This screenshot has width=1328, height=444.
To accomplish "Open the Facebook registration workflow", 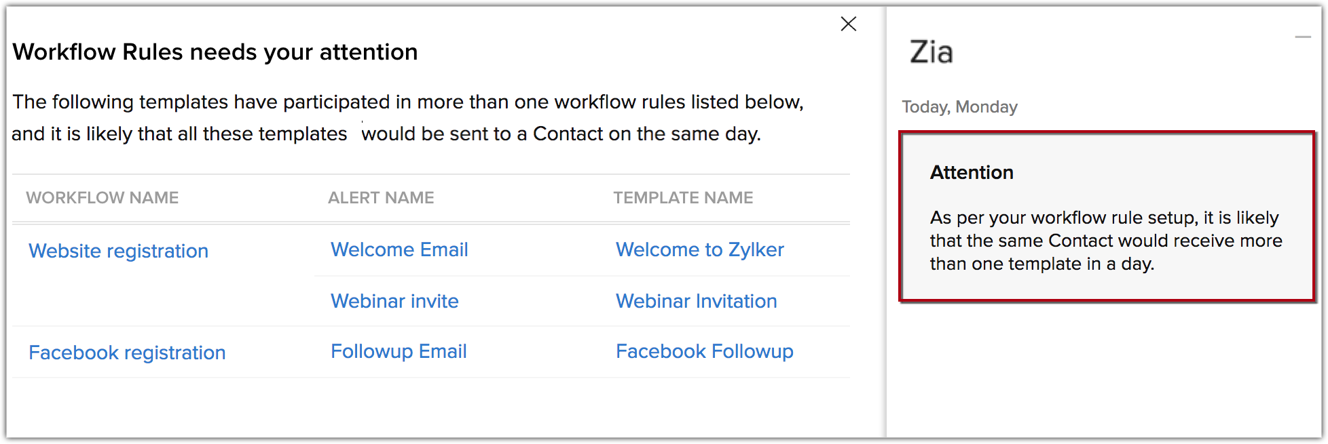I will coord(127,352).
